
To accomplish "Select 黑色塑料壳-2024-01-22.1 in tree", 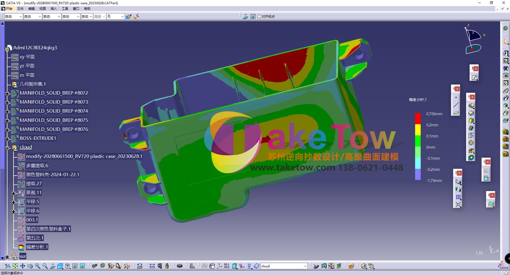I will pyautogui.click(x=53, y=175).
